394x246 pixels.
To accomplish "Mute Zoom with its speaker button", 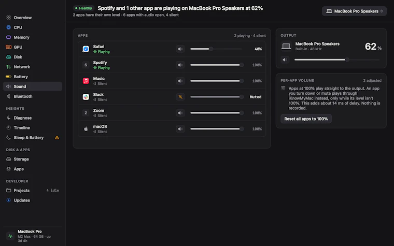I will pos(180,113).
